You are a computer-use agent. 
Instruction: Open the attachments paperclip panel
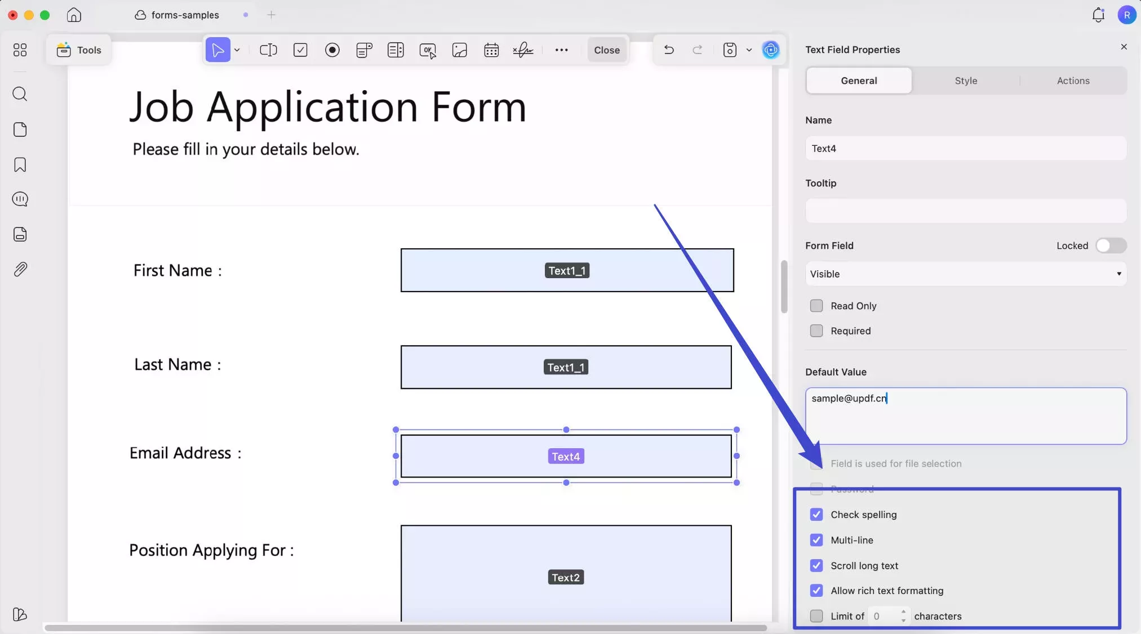click(20, 269)
